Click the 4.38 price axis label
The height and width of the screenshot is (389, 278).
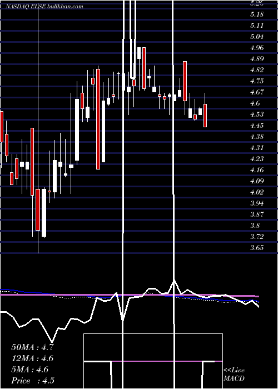click(x=257, y=137)
